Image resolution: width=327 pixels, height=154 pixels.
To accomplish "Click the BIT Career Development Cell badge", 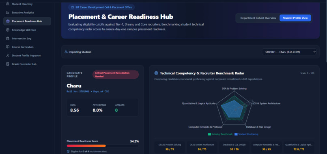I will pyautogui.click(x=101, y=7).
